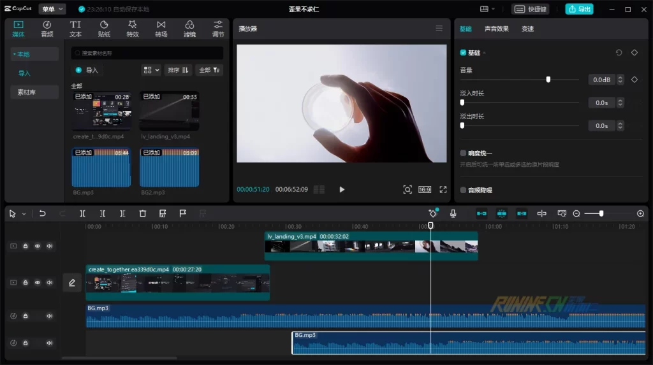Click the 快捷键 shortcuts button
653x365 pixels.
pyautogui.click(x=530, y=9)
